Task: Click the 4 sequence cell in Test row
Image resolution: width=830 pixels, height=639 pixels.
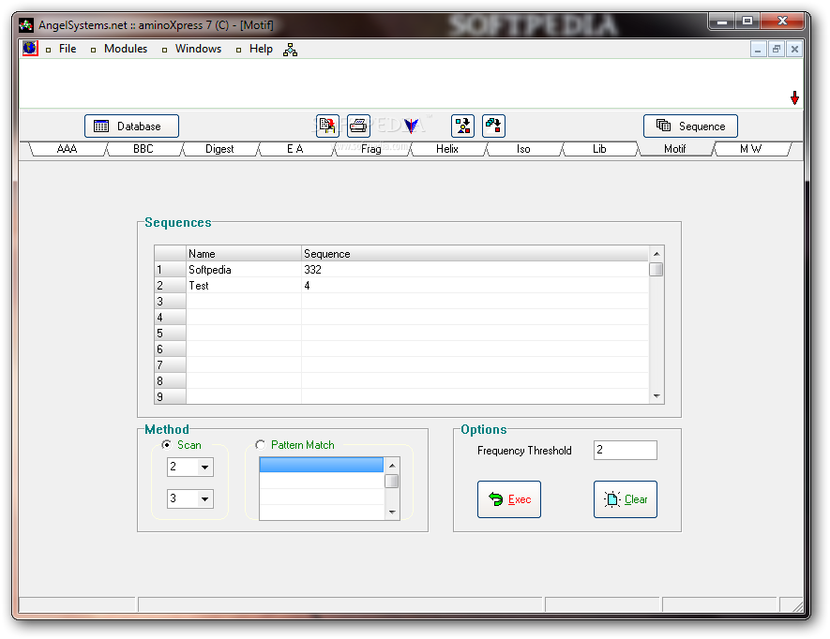Action: [x=475, y=286]
